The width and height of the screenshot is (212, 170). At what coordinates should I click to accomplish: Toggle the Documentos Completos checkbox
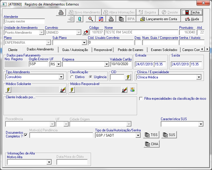tap(26, 135)
